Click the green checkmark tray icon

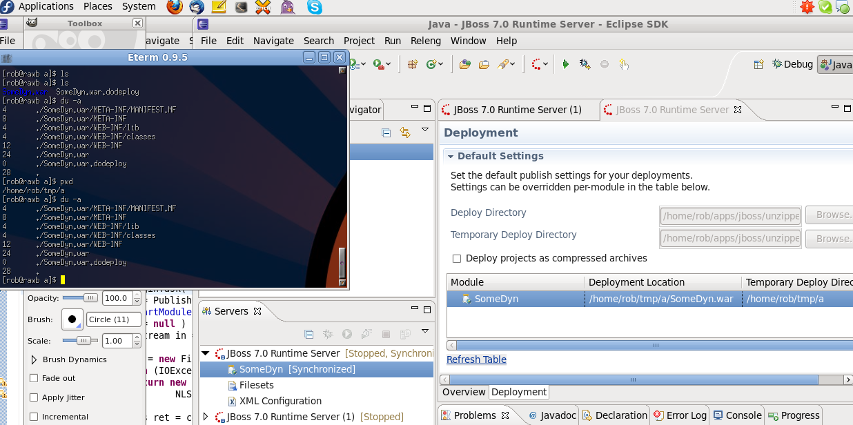pos(825,7)
